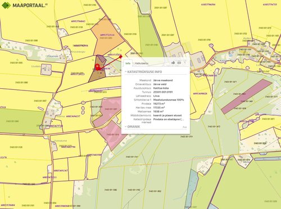Click the diagonal purple strip parcel

(246, 97)
